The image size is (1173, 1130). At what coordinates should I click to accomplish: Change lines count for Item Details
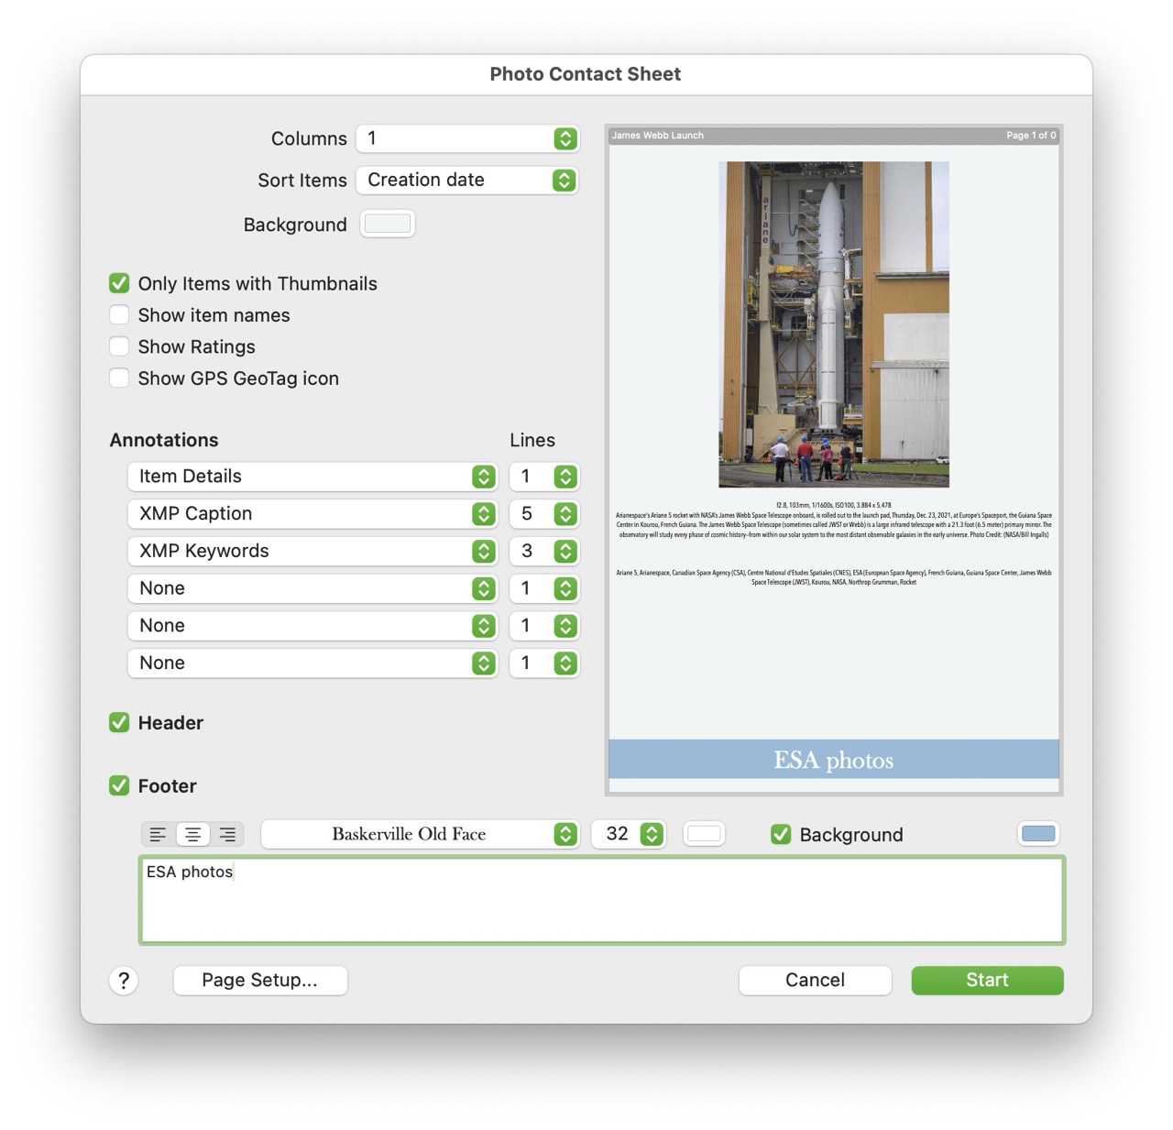(544, 477)
